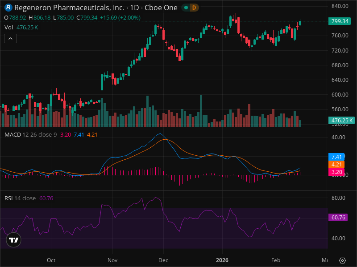Select the RSI 14 close legend
The height and width of the screenshot is (267, 357).
[x=20, y=198]
